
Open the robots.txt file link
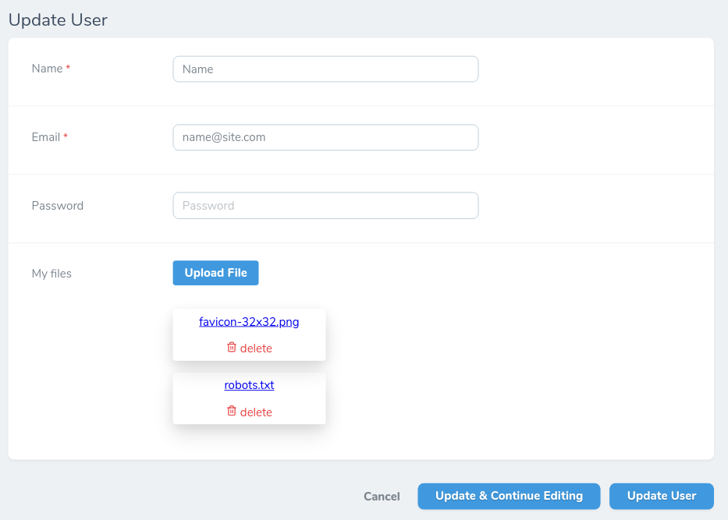click(x=249, y=385)
